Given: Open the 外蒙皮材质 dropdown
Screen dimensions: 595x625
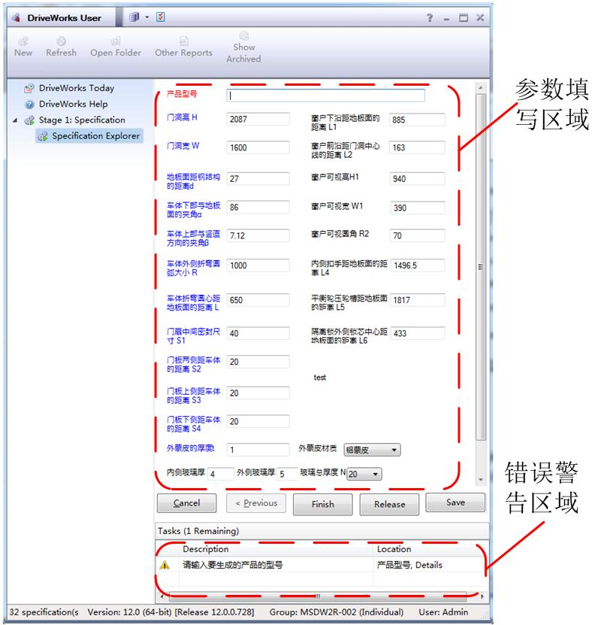Looking at the screenshot, I should (x=372, y=450).
